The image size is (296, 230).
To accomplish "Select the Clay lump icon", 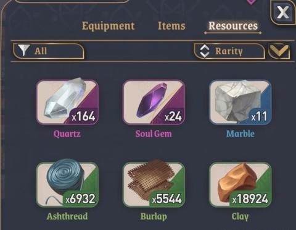I will pyautogui.click(x=240, y=184).
